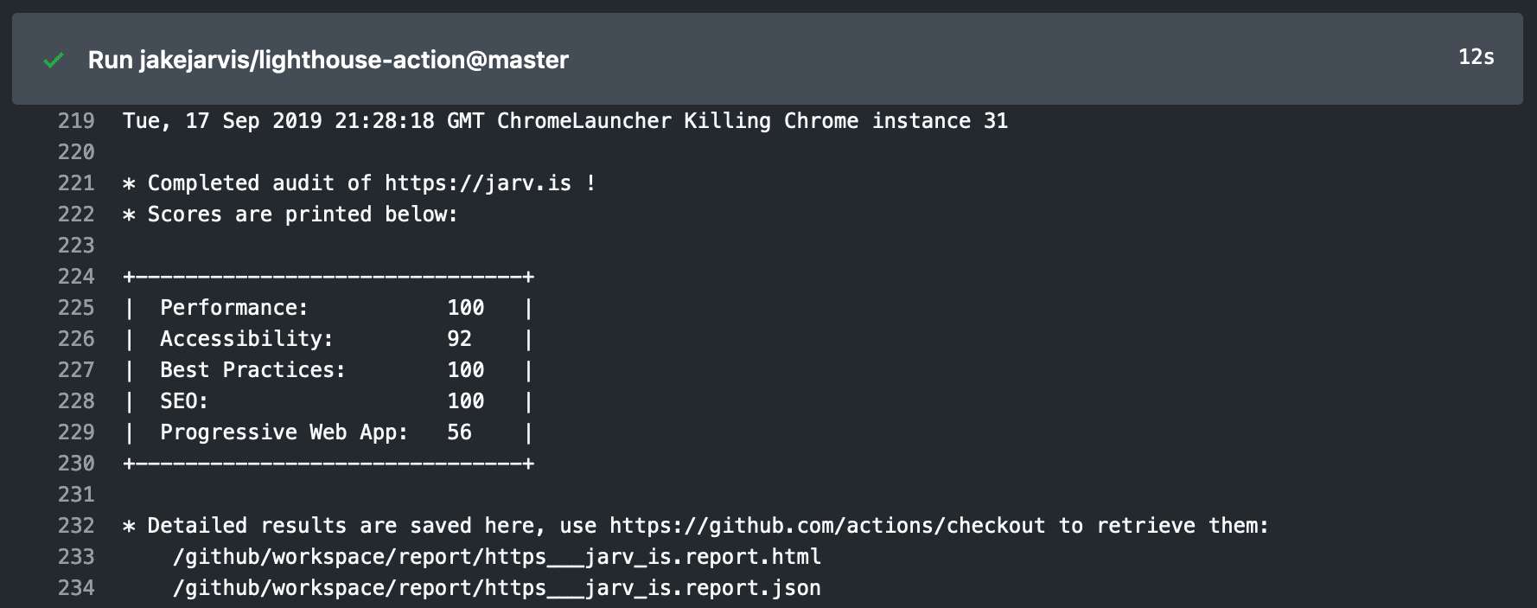Image resolution: width=1537 pixels, height=608 pixels.
Task: Select line number 234
Action: (76, 588)
